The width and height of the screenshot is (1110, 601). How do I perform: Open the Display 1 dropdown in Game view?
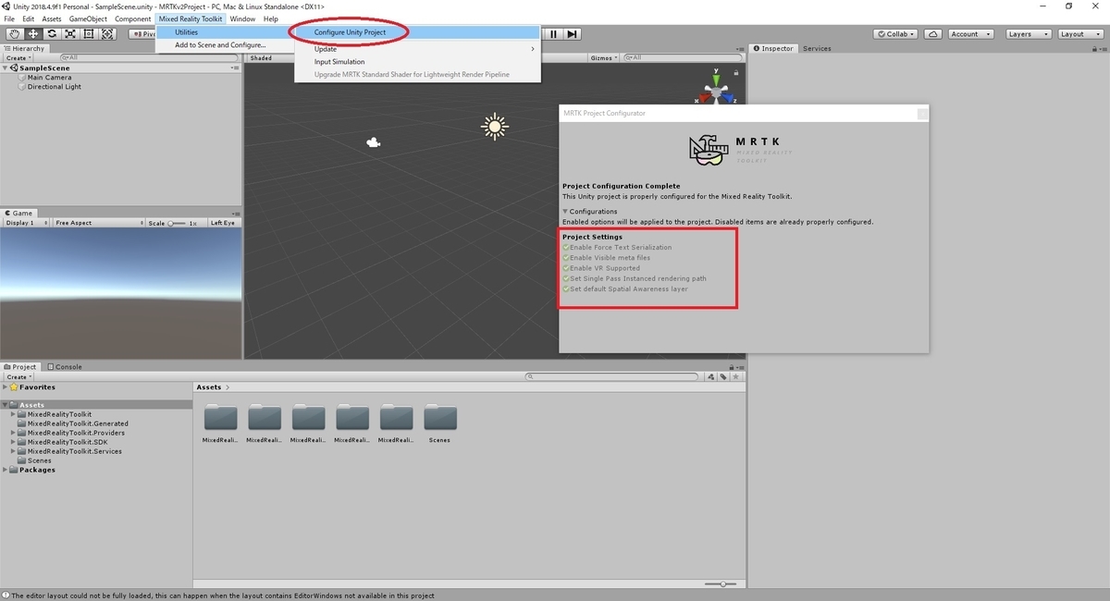coord(25,223)
